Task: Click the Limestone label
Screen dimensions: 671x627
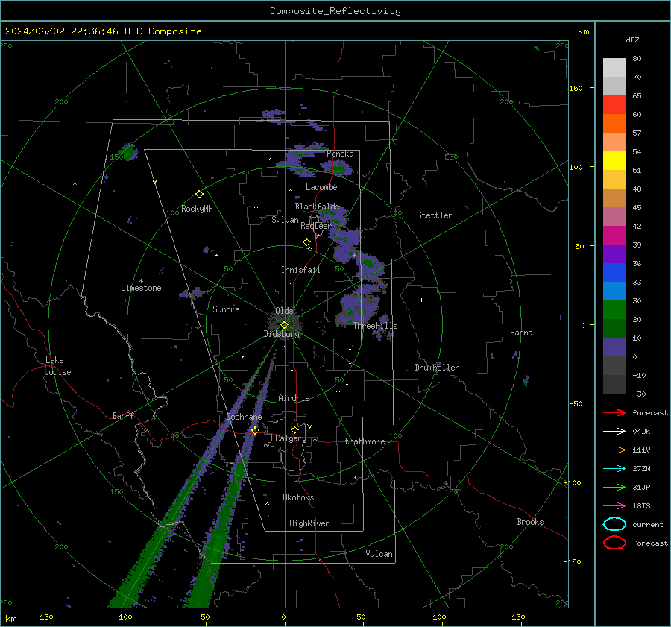Action: point(141,288)
